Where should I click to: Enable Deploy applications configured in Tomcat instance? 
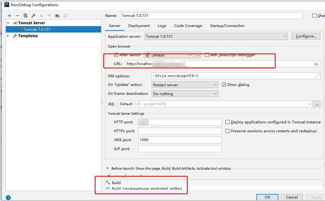coord(227,122)
